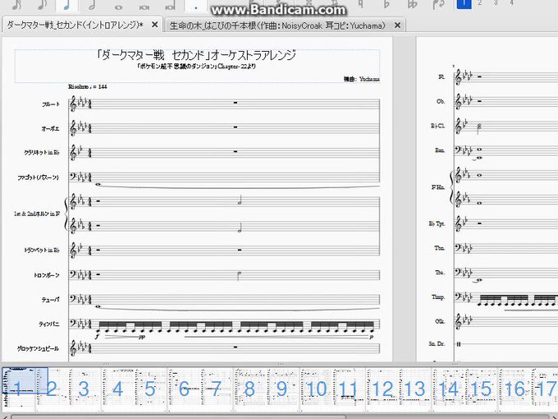Select the Fl. staff label on second page
Viewport: 558px width, 419px height.
pyautogui.click(x=441, y=77)
